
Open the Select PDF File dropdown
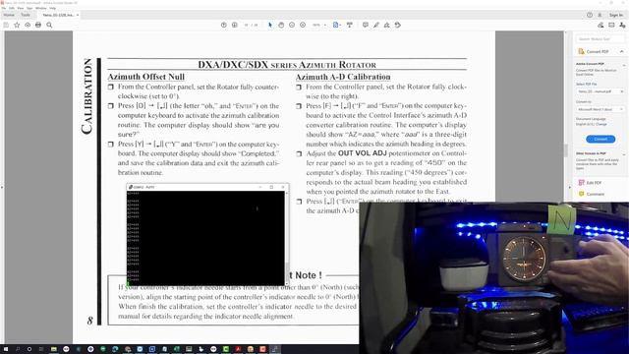[x=600, y=91]
